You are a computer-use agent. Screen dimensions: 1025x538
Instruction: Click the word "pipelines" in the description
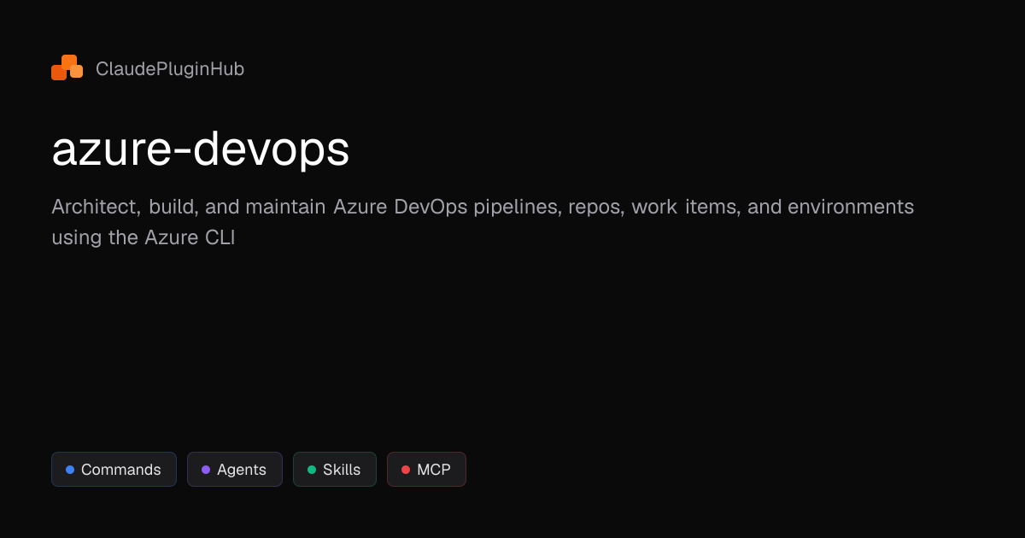[x=515, y=207]
